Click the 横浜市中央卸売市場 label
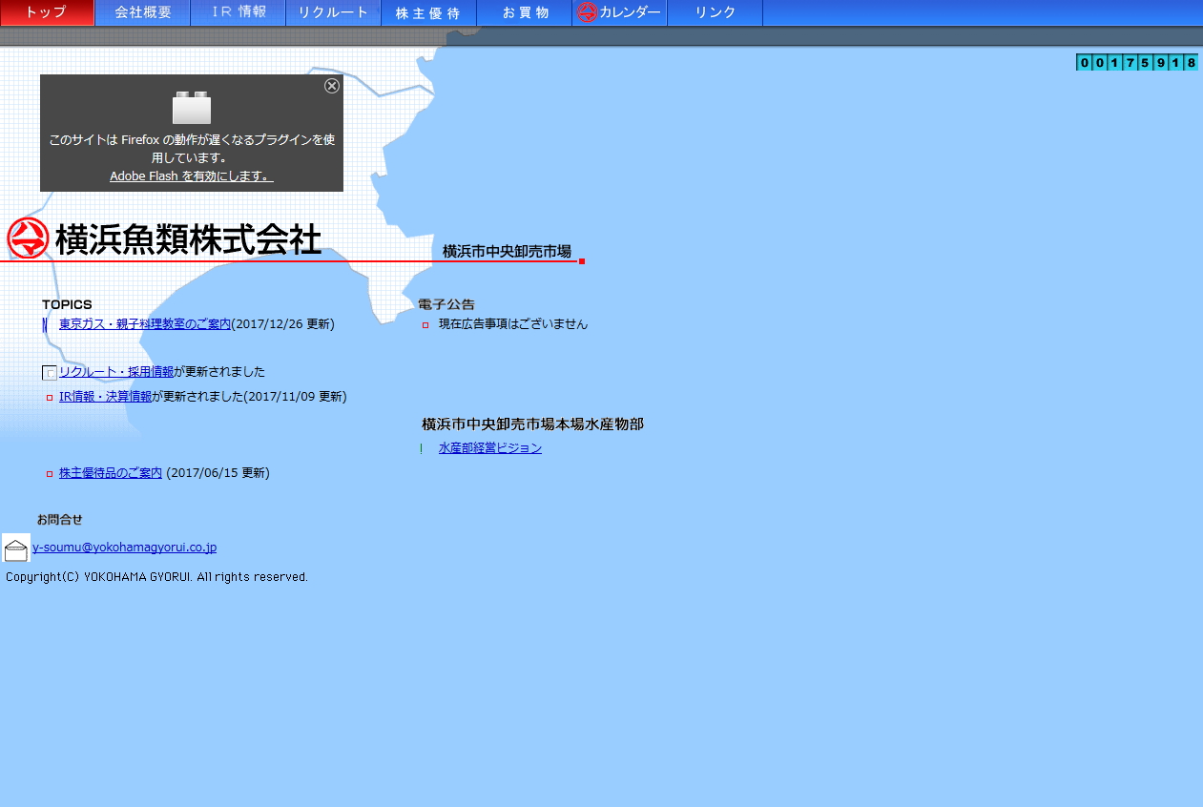The image size is (1203, 807). (507, 252)
